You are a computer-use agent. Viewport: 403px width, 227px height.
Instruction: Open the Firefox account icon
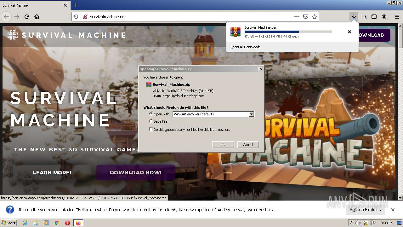point(384,17)
